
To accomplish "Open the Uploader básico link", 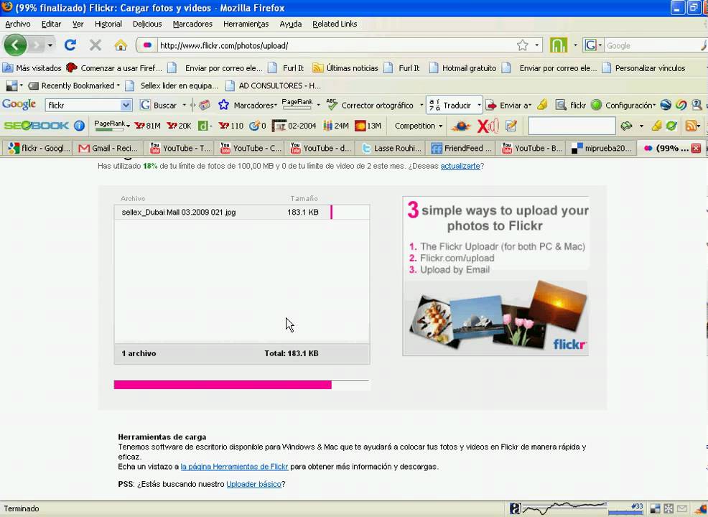I will click(253, 484).
